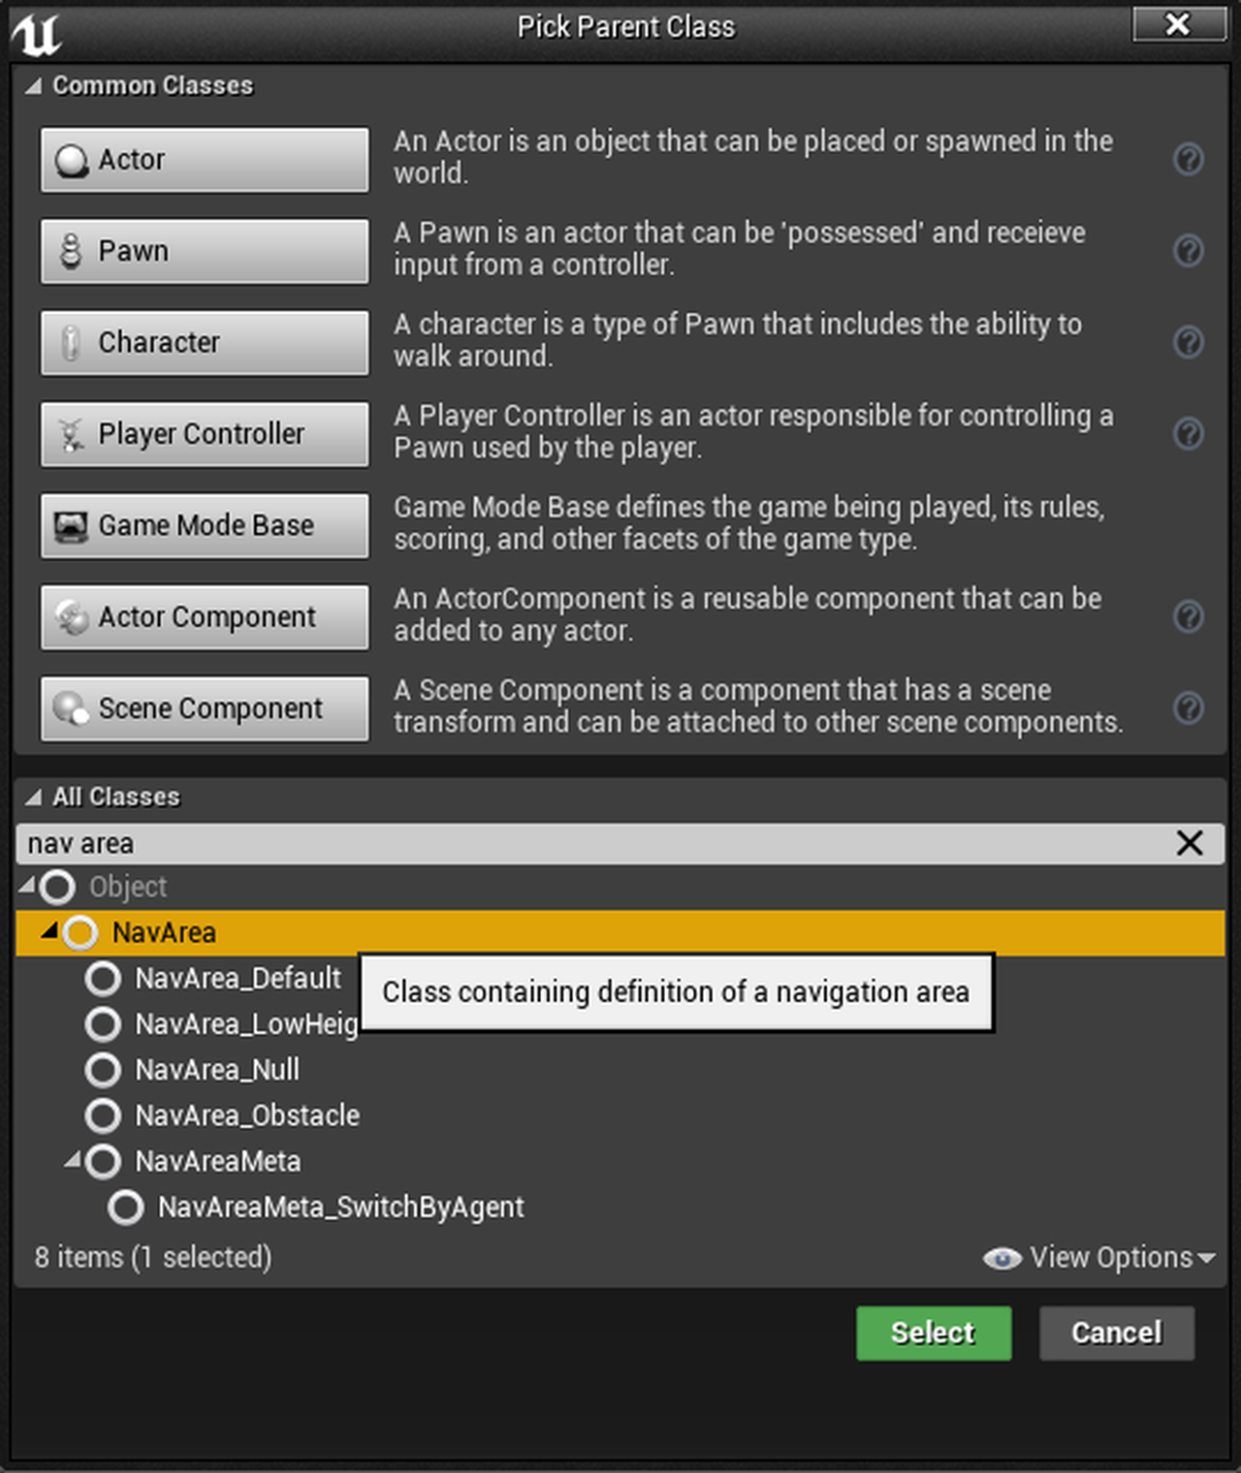This screenshot has height=1473, width=1241.
Task: Click help icon beside Pawn description
Action: [x=1188, y=251]
